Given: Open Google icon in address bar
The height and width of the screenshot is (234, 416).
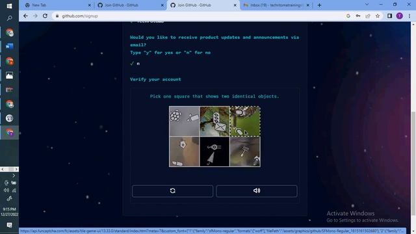Looking at the screenshot, I should pyautogui.click(x=348, y=16).
